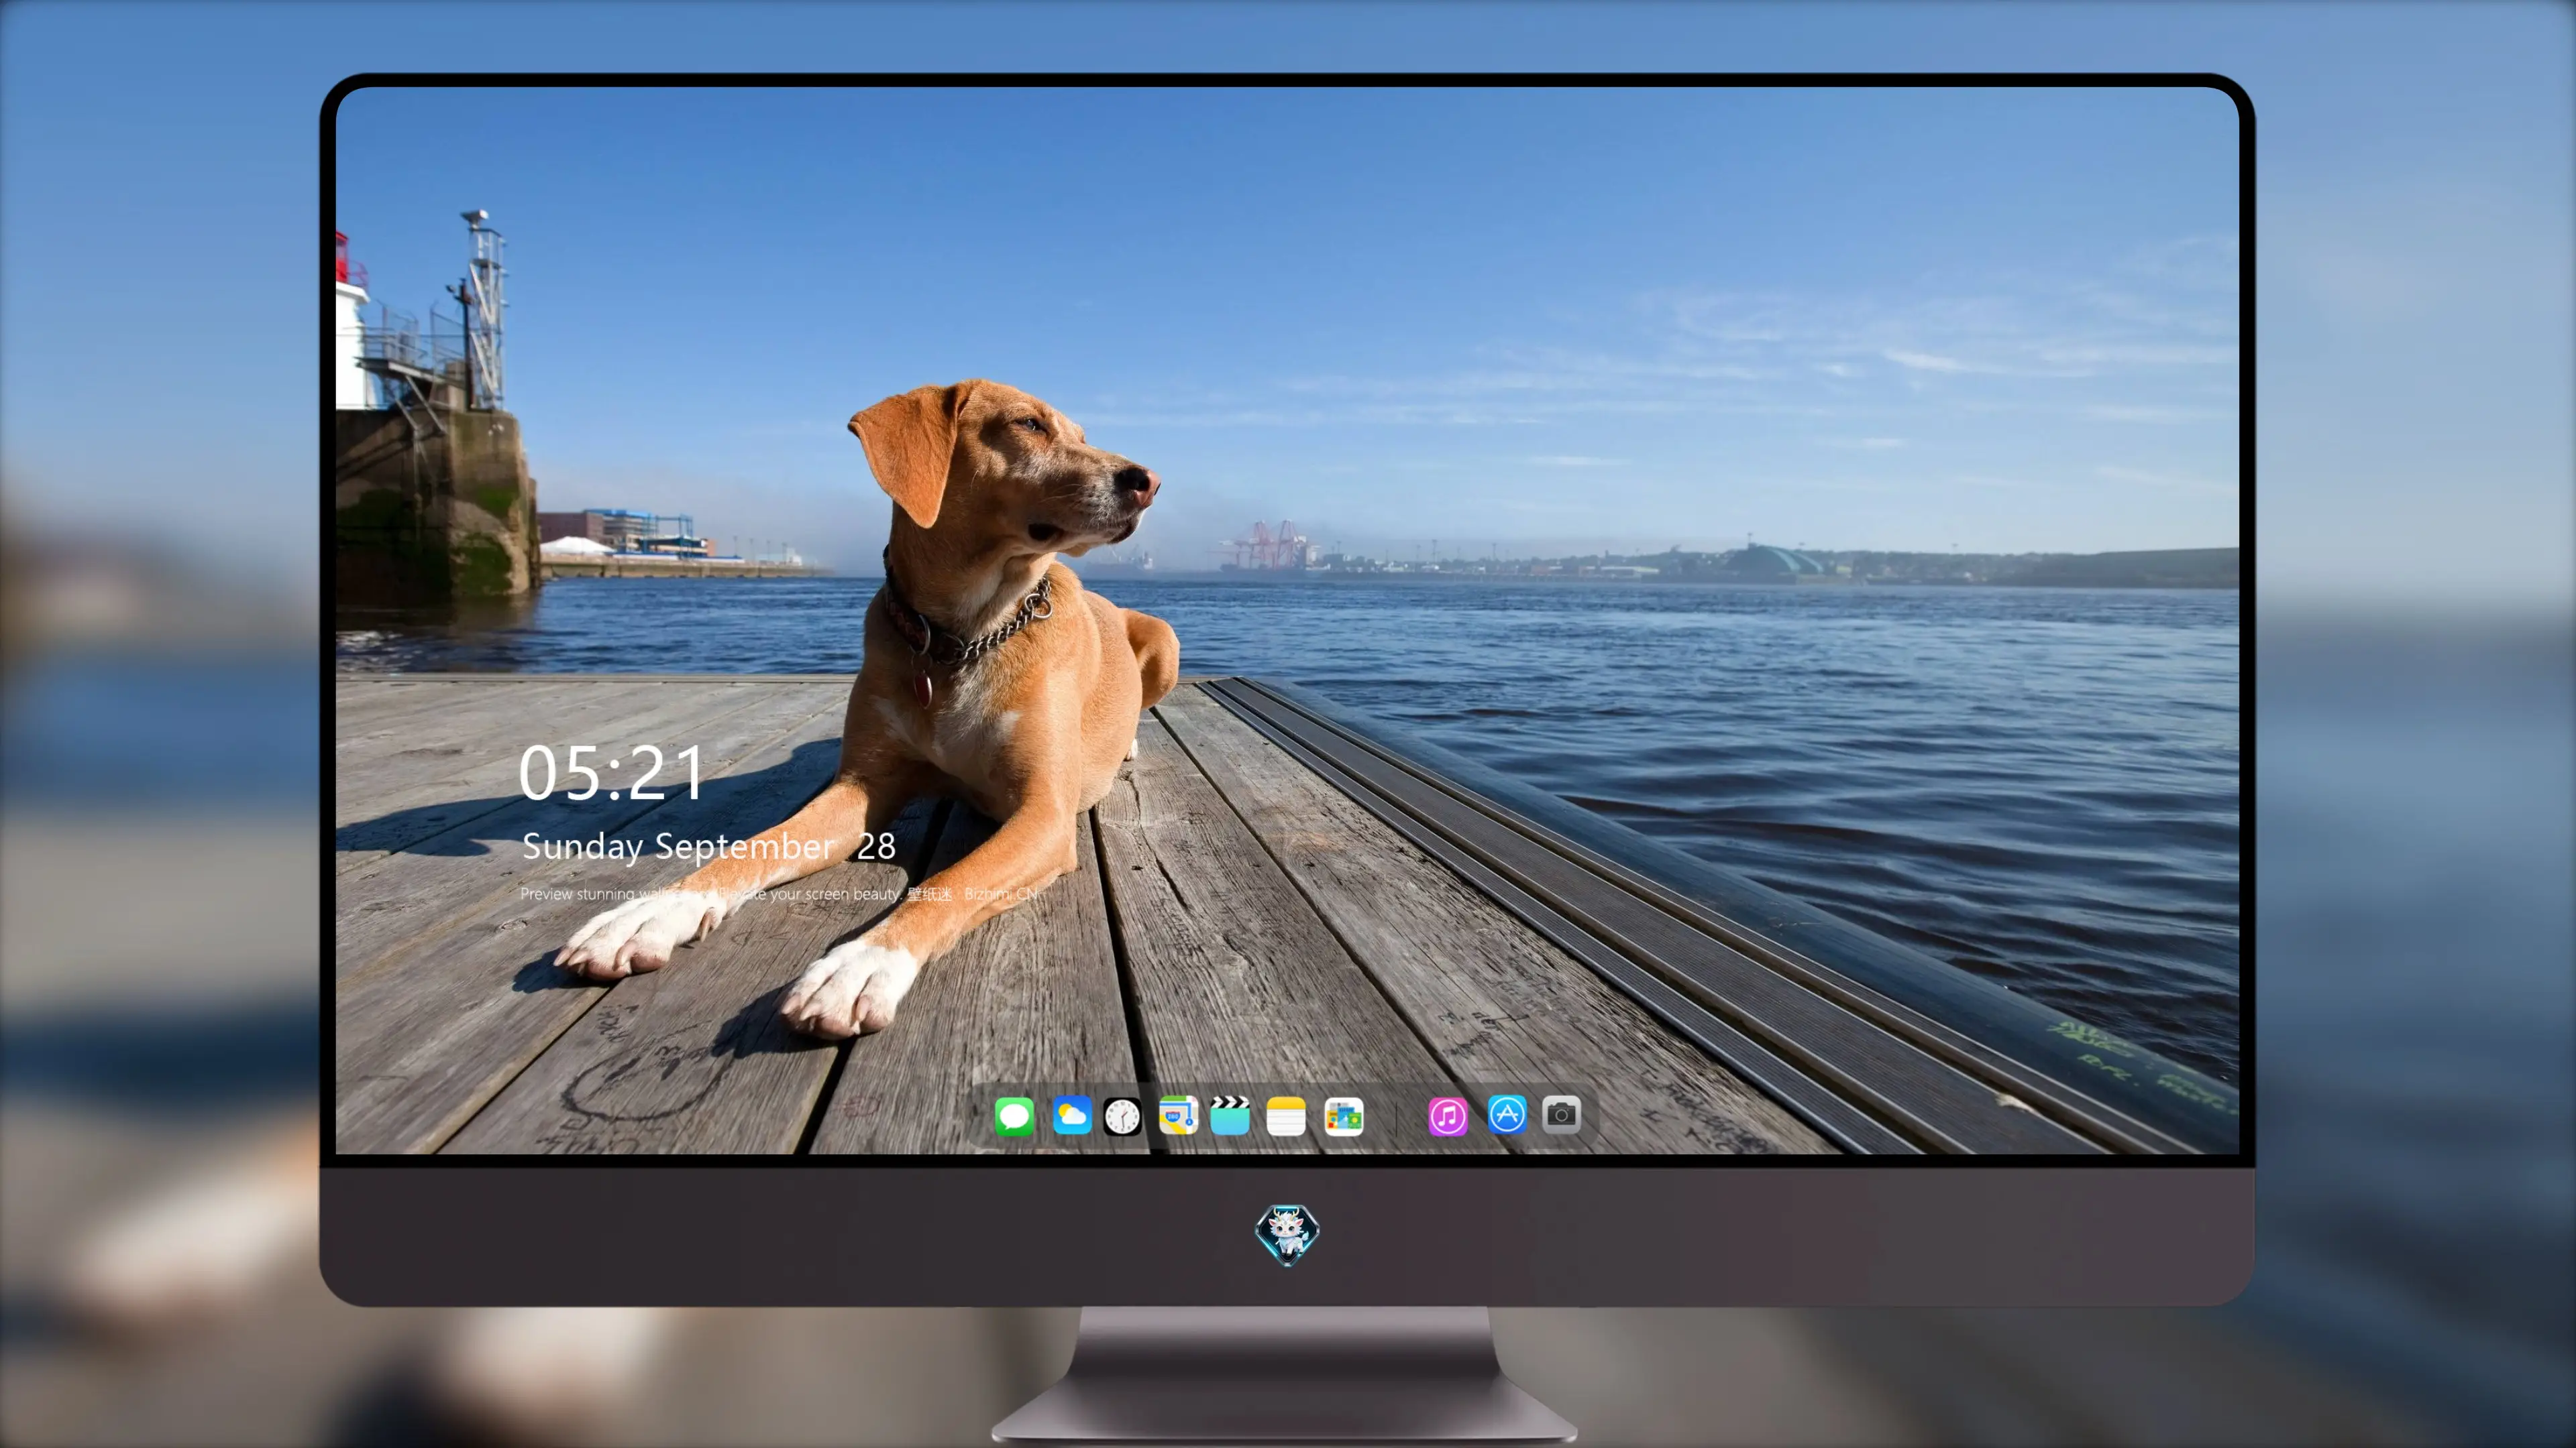Click the 'Preview stunning' caption line

(x=780, y=894)
